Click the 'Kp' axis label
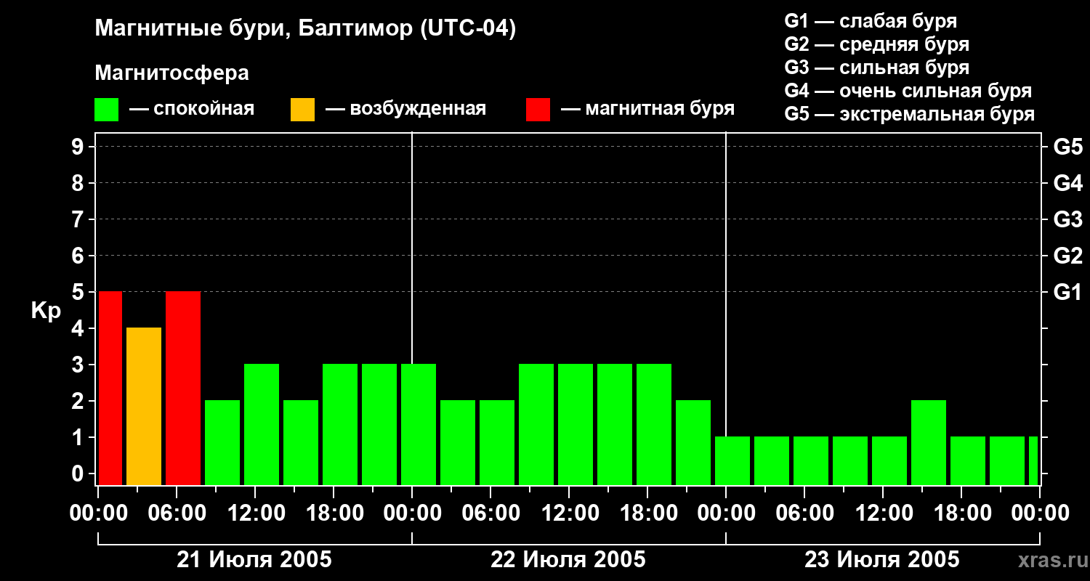 [46, 311]
